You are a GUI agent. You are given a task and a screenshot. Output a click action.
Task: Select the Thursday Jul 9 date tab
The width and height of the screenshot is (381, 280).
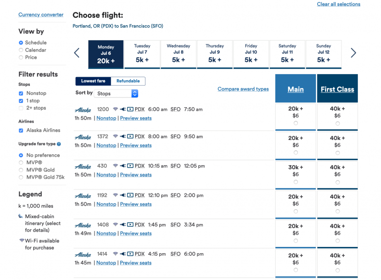[x=215, y=54]
